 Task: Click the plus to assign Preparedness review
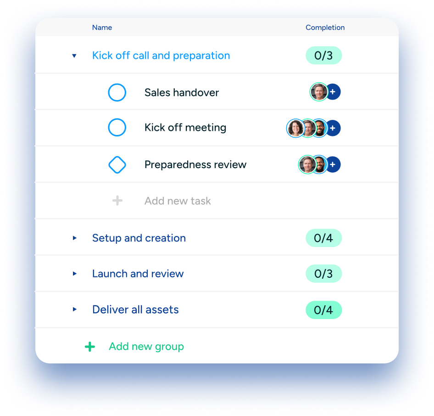click(333, 164)
